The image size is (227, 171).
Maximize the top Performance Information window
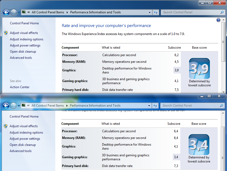[210, 3]
